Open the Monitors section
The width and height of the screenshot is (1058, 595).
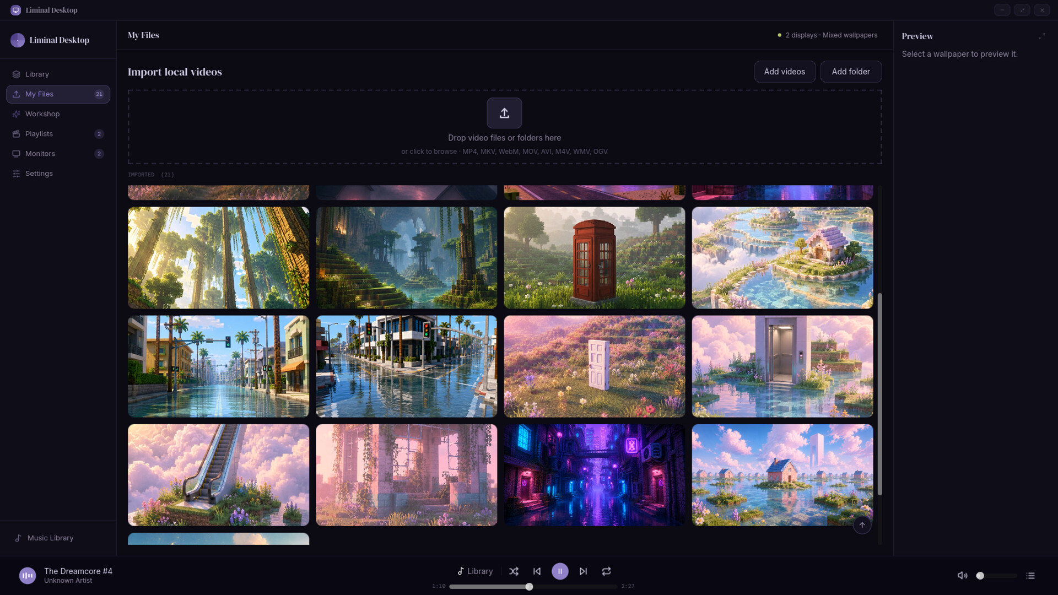click(58, 154)
